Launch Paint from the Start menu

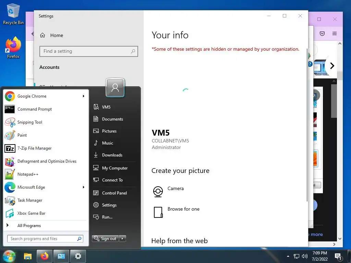click(x=46, y=135)
